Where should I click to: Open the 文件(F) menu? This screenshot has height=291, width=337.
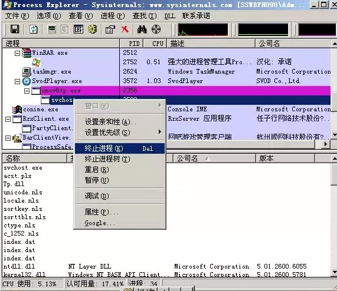coord(17,16)
